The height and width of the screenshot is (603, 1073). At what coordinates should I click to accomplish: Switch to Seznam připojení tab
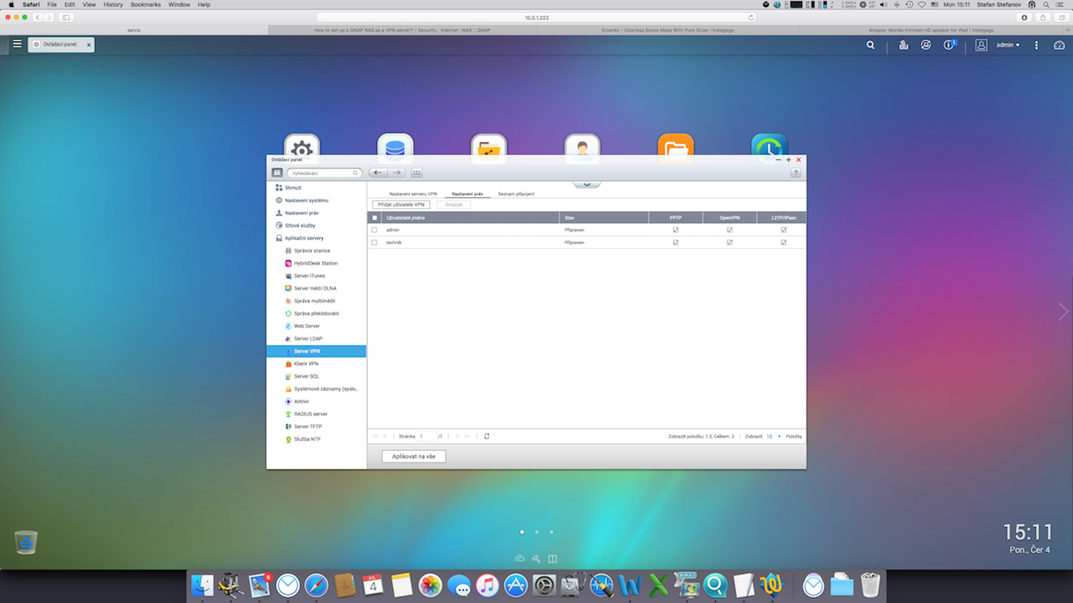[515, 193]
